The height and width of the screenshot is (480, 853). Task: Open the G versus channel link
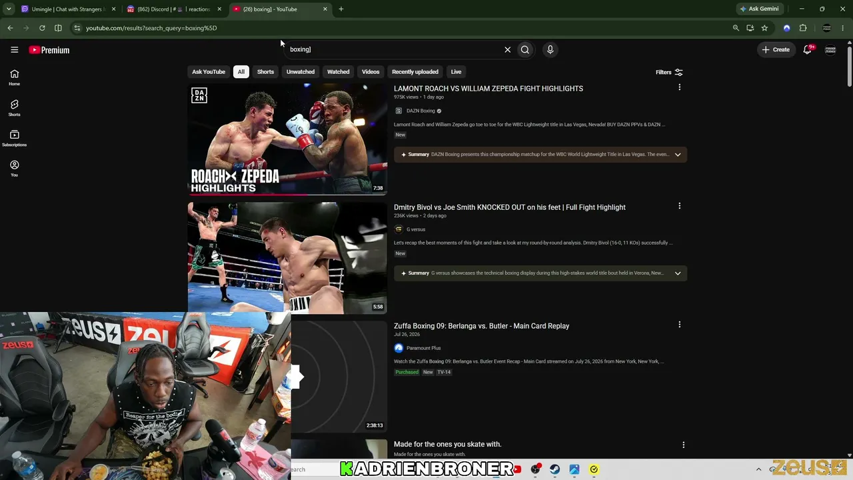click(x=416, y=229)
